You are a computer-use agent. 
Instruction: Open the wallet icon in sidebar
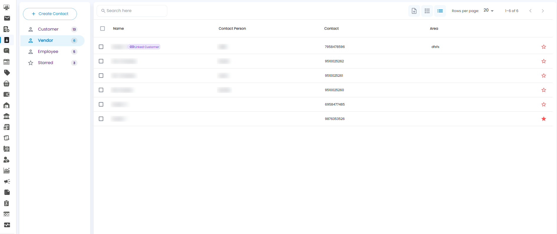[6, 94]
